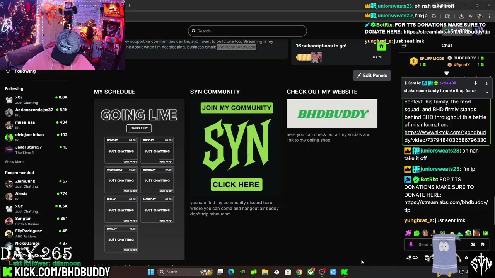Select the teal pyramid emote
The image size is (495, 278).
point(460,233)
